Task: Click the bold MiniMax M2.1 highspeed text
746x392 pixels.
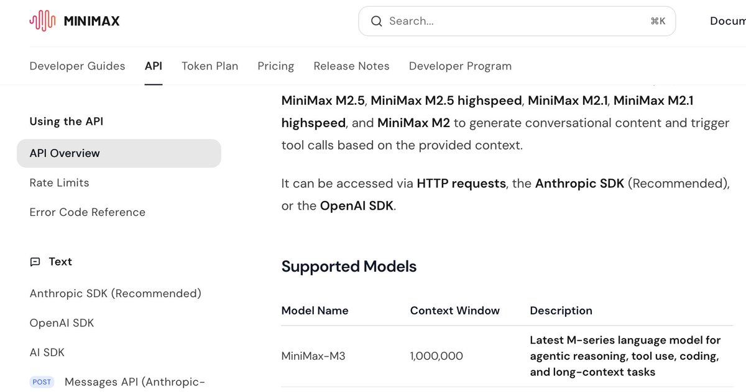Action: pos(487,112)
